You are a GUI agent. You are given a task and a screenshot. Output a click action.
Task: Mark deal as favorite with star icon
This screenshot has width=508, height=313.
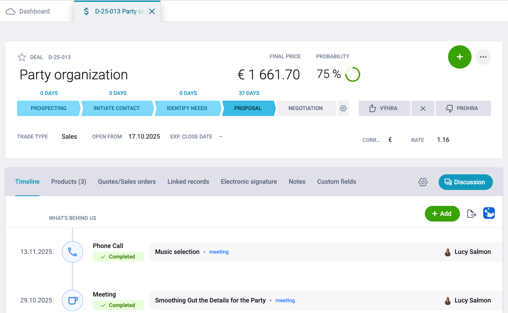click(x=22, y=57)
